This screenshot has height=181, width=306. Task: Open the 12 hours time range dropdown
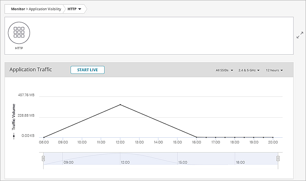point(274,70)
